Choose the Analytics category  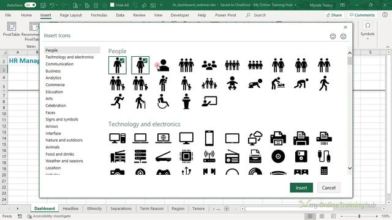click(53, 78)
